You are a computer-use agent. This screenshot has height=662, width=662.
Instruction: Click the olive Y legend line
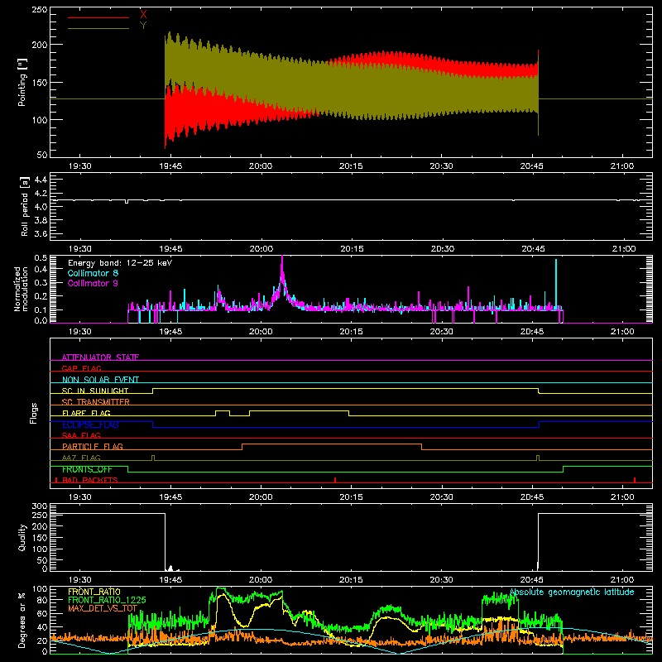tap(98, 28)
